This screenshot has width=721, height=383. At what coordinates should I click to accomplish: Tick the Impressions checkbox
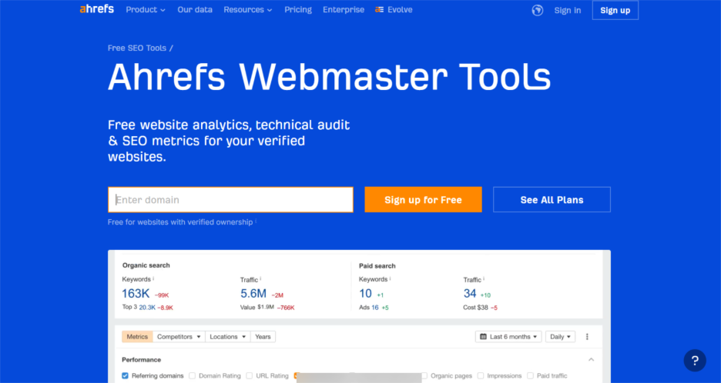point(481,376)
